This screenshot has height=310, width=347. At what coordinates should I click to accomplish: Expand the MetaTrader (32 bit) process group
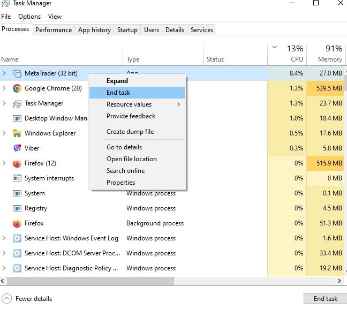[4, 73]
